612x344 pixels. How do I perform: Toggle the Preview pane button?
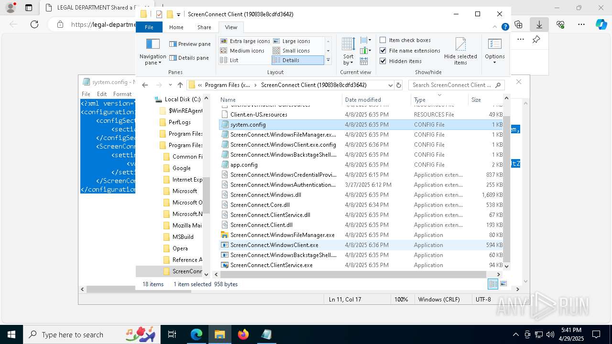190,44
